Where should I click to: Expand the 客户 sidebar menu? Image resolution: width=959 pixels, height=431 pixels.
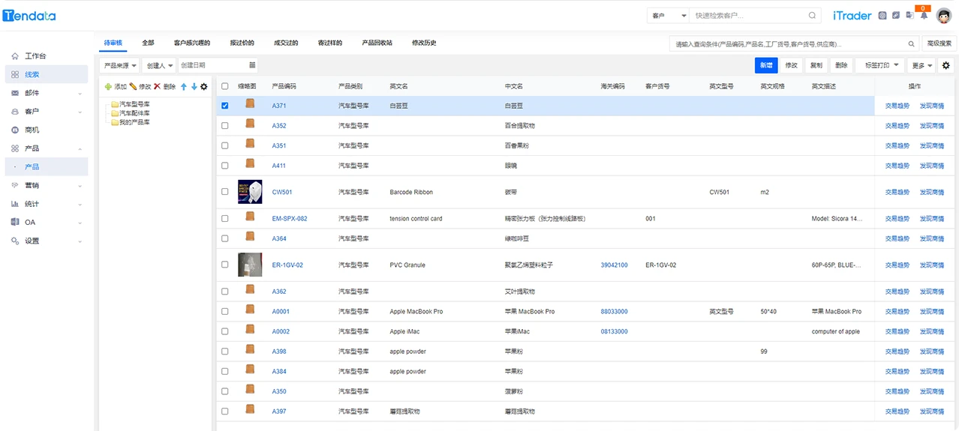tap(47, 112)
